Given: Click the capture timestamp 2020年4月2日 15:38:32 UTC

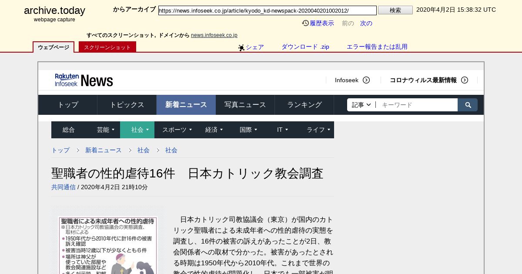Looking at the screenshot, I should pyautogui.click(x=456, y=10).
